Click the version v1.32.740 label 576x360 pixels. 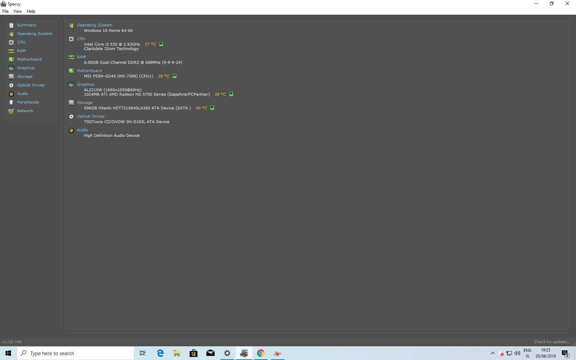click(12, 342)
